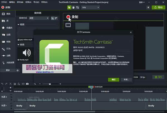Click the timeline zoom slider handle
The height and width of the screenshot is (113, 167).
coord(50,84)
